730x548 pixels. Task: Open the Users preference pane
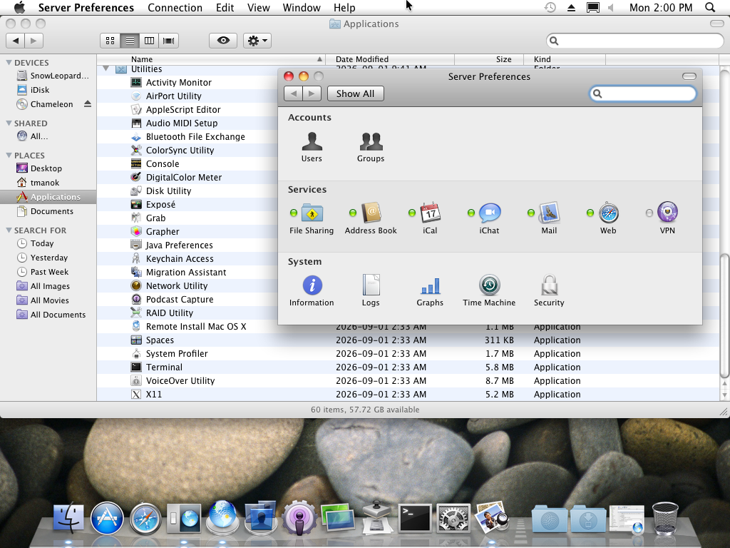coord(312,146)
